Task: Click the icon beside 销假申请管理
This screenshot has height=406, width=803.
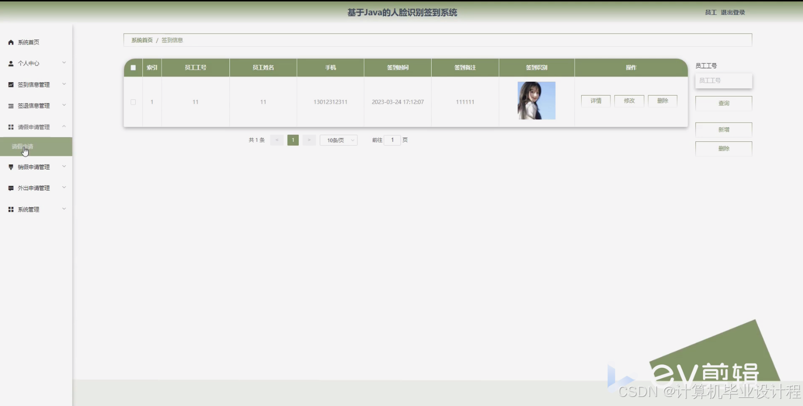Action: pos(11,167)
